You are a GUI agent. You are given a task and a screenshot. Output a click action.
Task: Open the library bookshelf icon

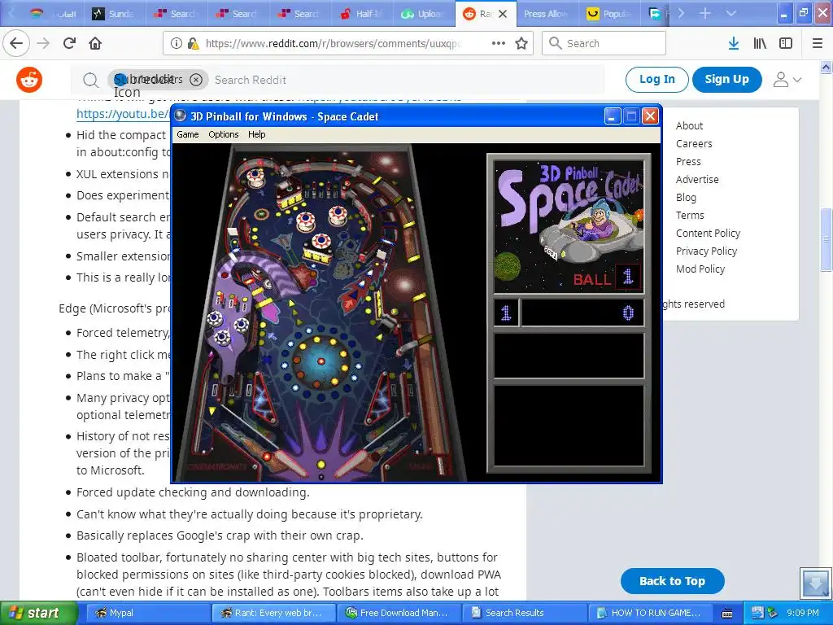pos(760,43)
